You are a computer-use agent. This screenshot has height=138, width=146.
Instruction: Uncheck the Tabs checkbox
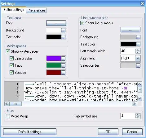pos(11,65)
